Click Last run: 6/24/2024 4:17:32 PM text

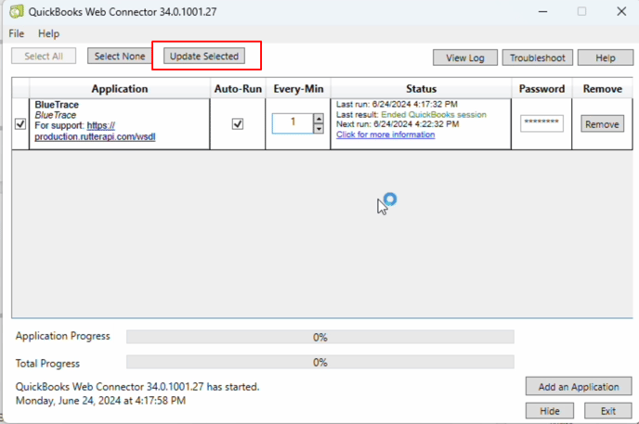coord(397,104)
